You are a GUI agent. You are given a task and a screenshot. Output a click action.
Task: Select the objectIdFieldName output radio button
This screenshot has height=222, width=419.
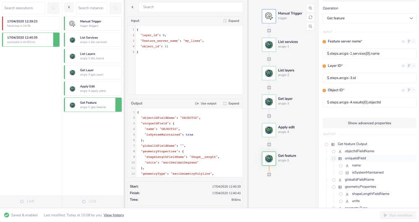click(x=334, y=151)
